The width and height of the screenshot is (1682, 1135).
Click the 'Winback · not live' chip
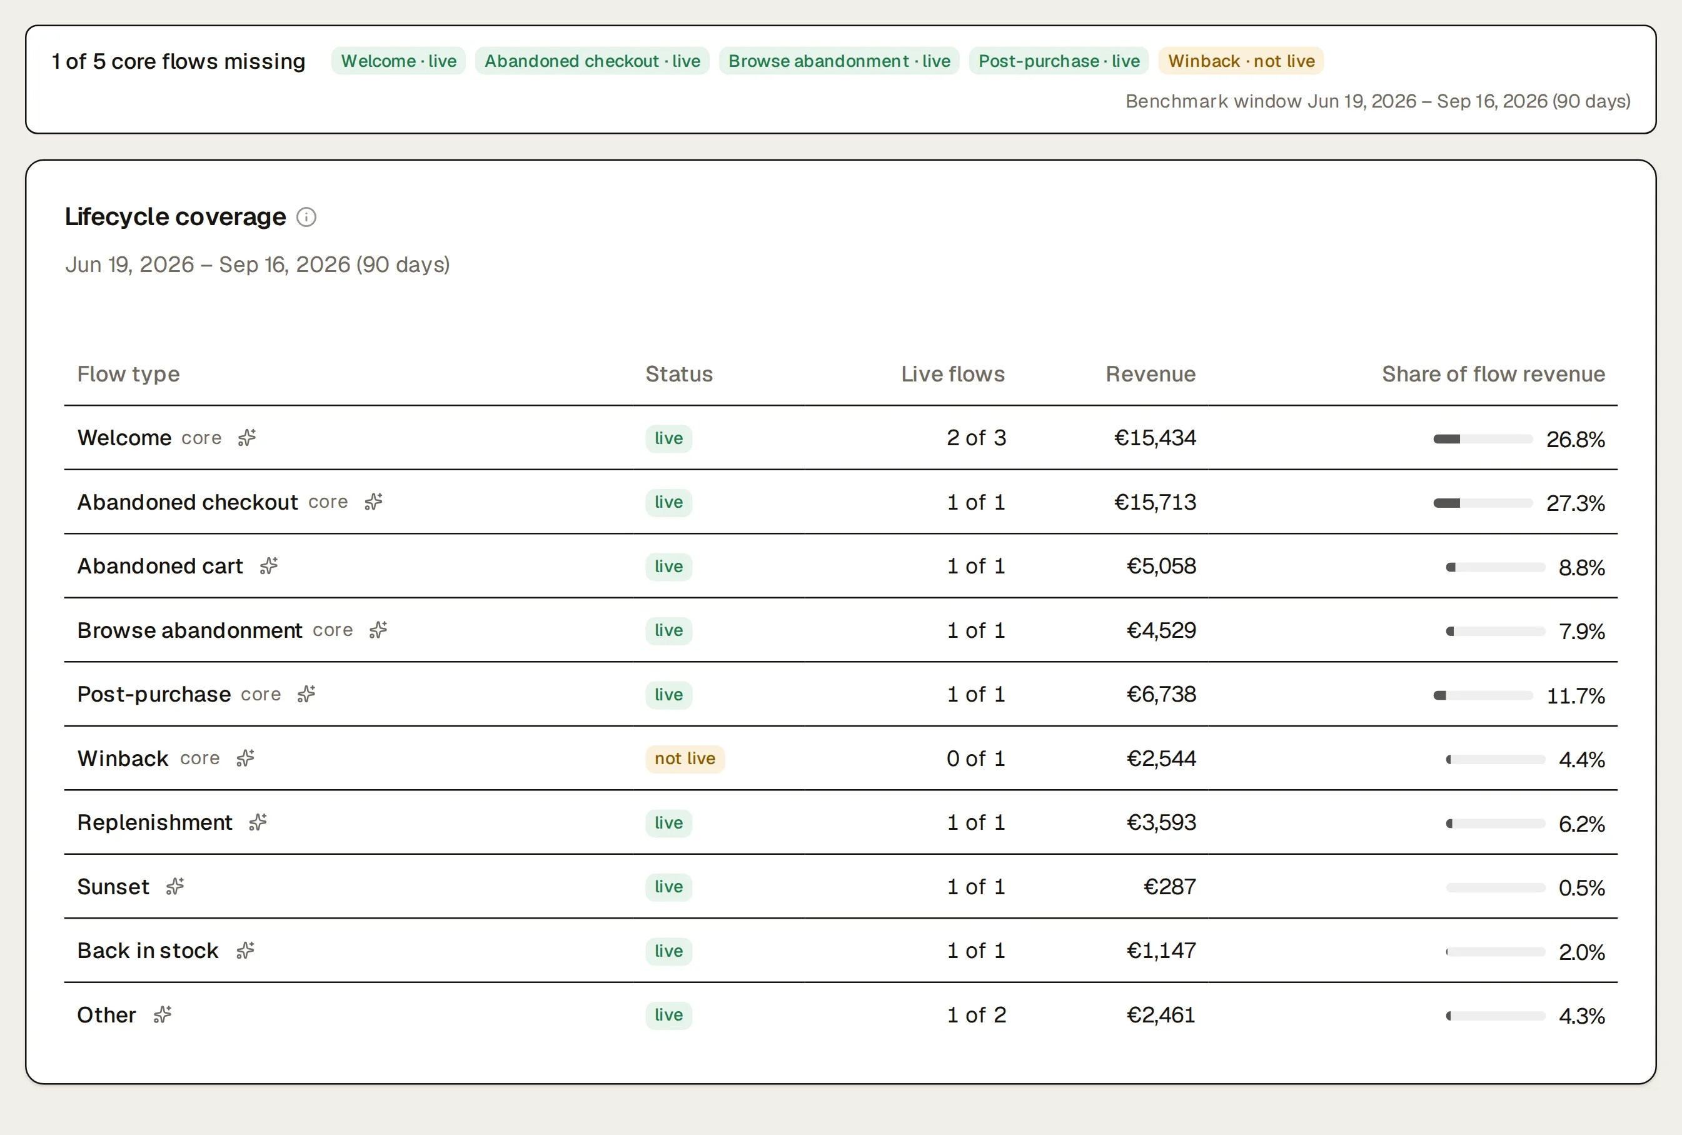tap(1241, 61)
